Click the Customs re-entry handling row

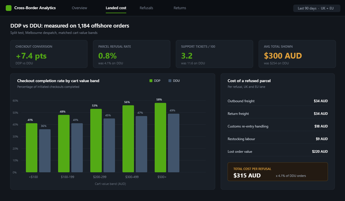pyautogui.click(x=278, y=126)
